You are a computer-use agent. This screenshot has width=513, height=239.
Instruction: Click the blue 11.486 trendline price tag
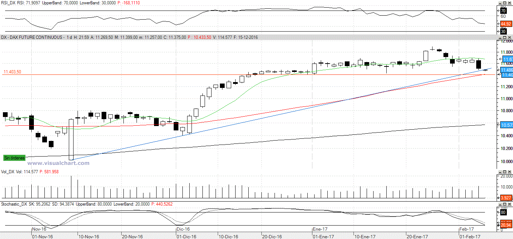pyautogui.click(x=507, y=69)
